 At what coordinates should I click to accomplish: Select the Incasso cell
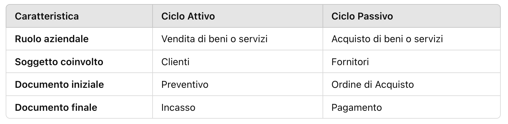tap(178, 107)
